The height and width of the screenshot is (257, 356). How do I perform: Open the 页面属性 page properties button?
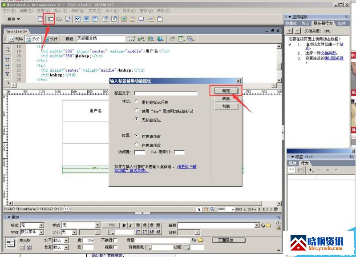coord(229,240)
